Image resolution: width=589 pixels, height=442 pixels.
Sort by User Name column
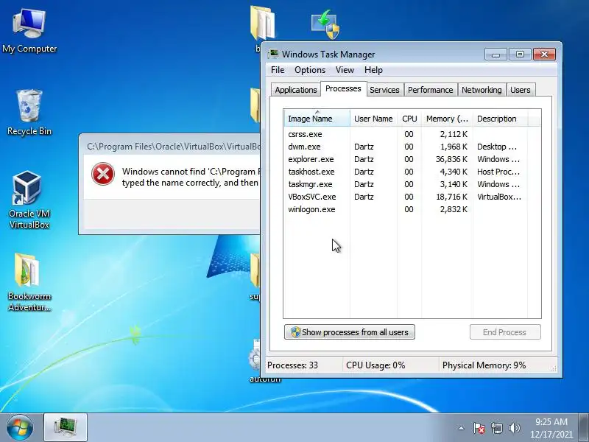tap(373, 119)
